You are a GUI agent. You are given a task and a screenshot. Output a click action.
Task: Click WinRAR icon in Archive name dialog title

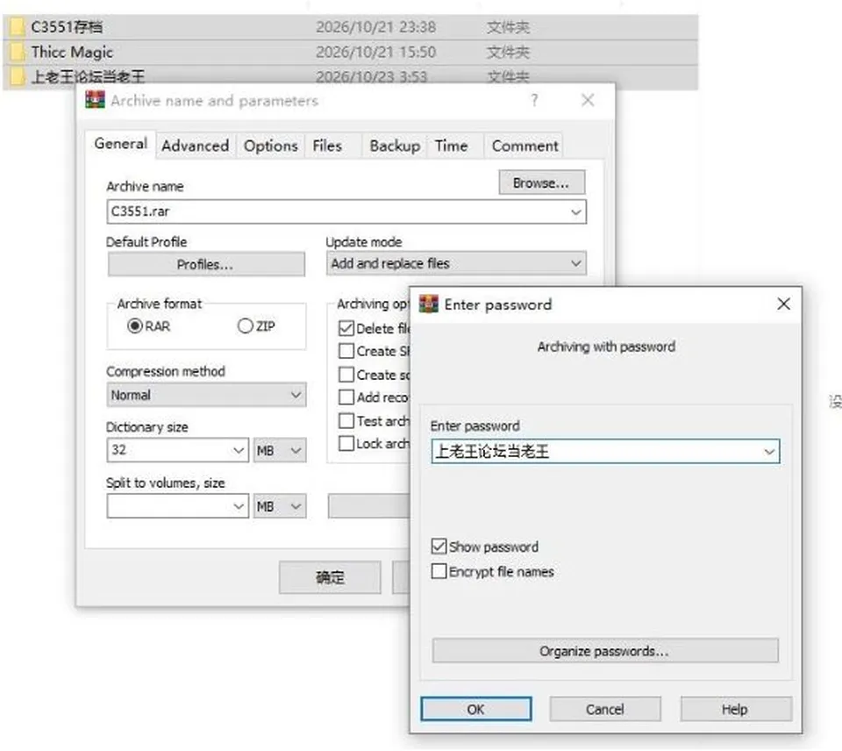[95, 100]
